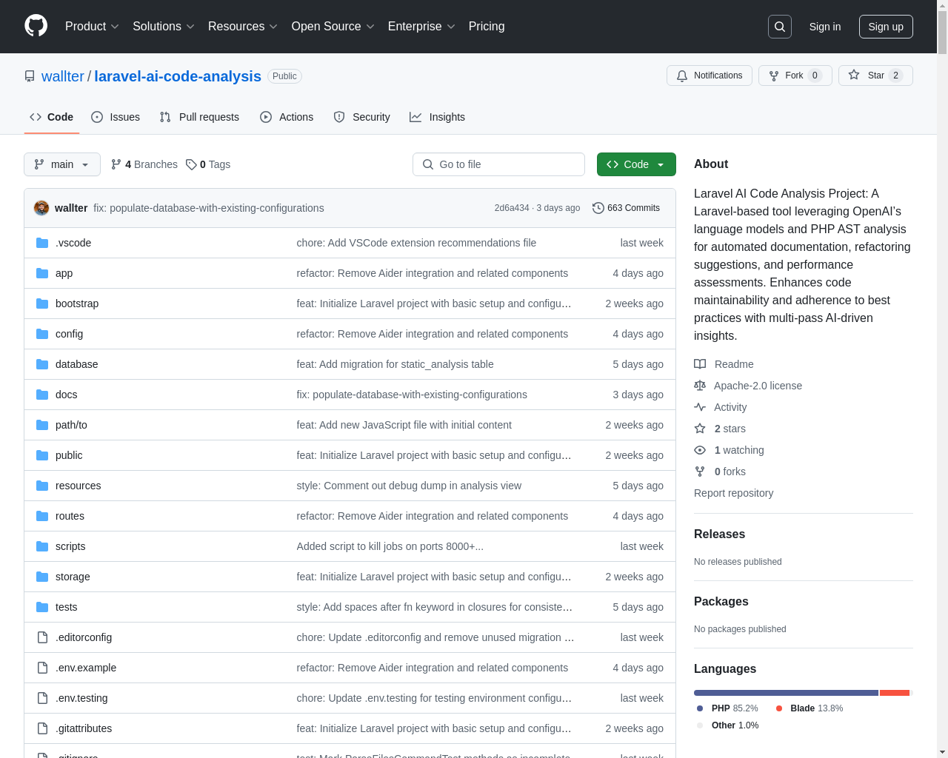Click the Go to file search field
This screenshot has width=948, height=758.
498,164
